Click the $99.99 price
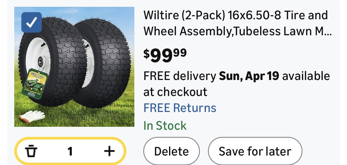Image resolution: width=347 pixels, height=165 pixels. coord(165,55)
